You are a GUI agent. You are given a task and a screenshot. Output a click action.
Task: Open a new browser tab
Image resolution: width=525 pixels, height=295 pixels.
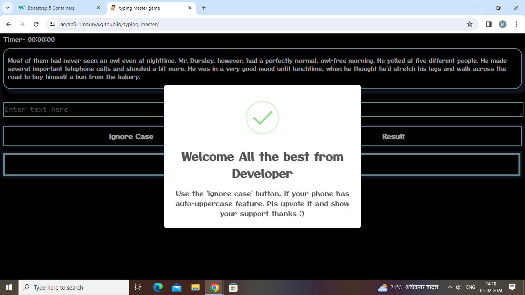pos(204,8)
